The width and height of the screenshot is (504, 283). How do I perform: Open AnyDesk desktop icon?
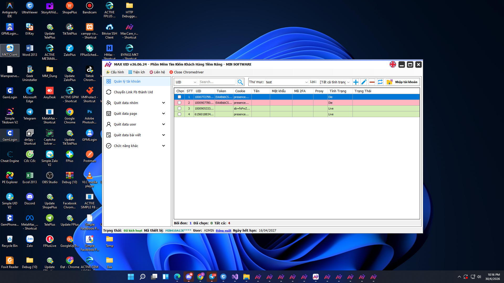pyautogui.click(x=50, y=93)
